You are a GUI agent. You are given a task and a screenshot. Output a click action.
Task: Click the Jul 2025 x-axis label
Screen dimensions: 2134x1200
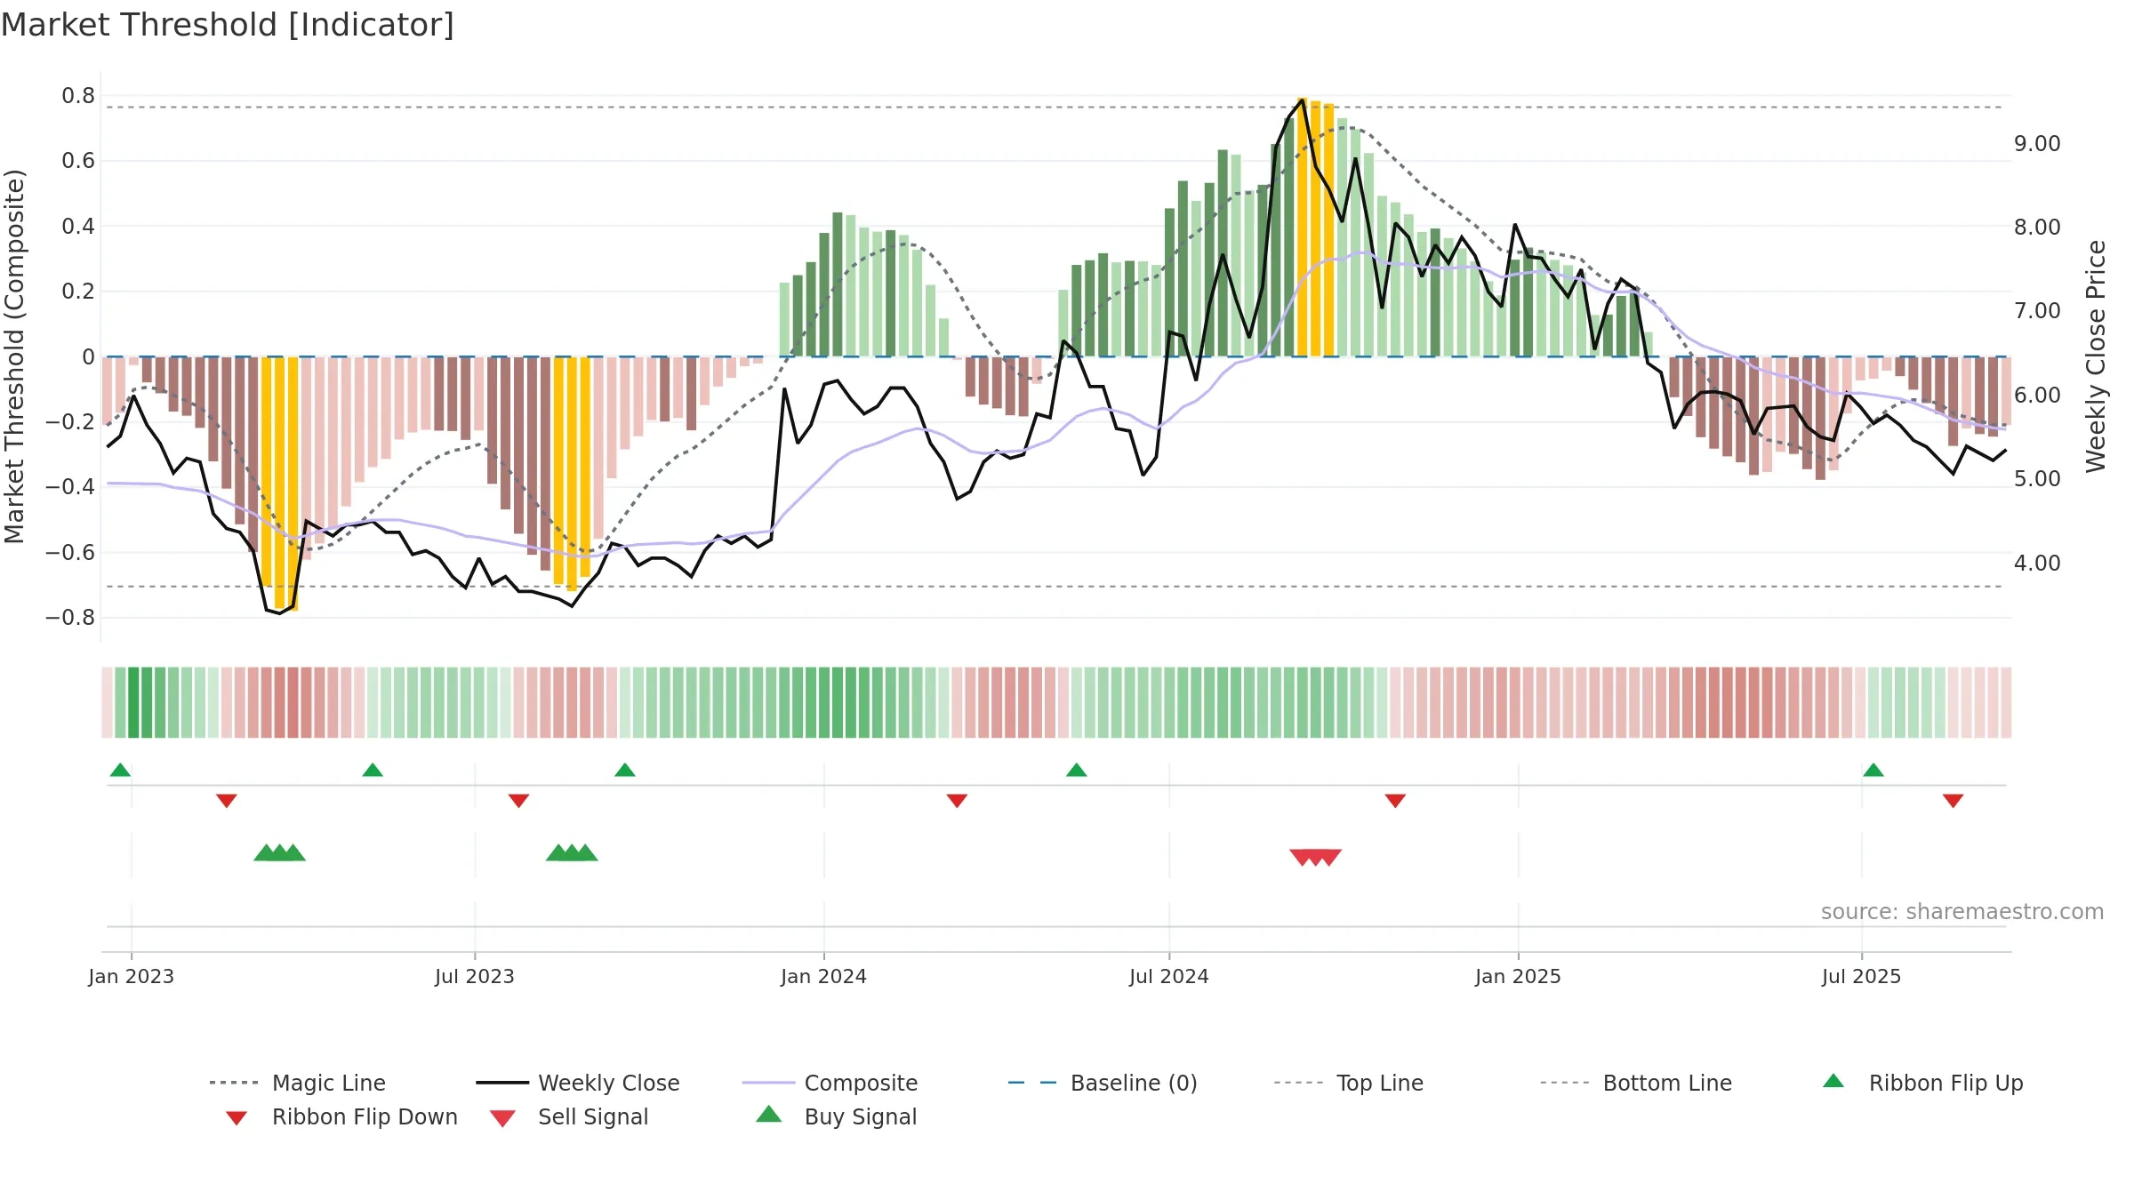tap(1862, 976)
